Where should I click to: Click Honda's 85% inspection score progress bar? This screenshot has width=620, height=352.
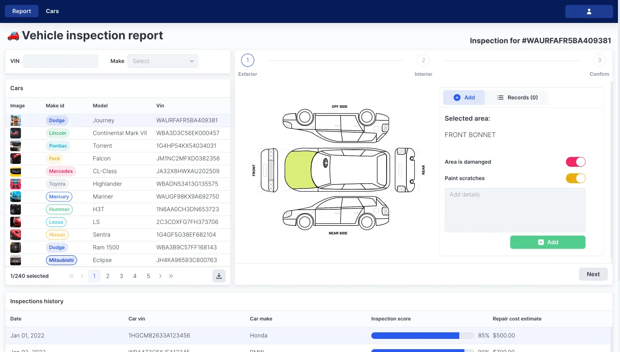422,335
